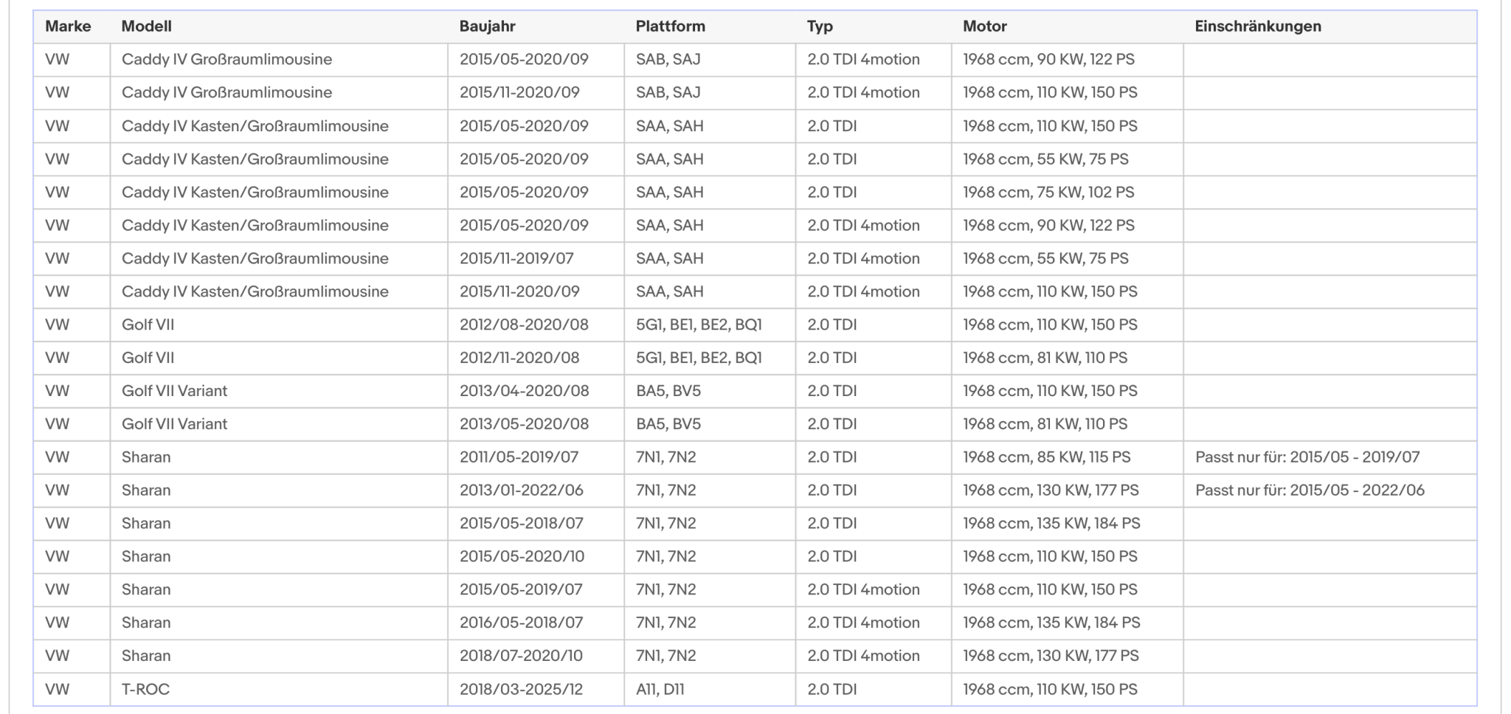Select the 1968 ccm, 85 KW, 115 PS cell
The image size is (1511, 714).
click(1067, 457)
